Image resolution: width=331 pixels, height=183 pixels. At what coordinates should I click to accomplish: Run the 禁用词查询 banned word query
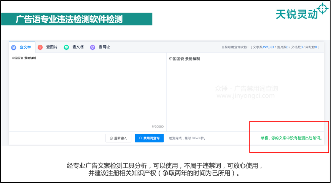point(149,138)
